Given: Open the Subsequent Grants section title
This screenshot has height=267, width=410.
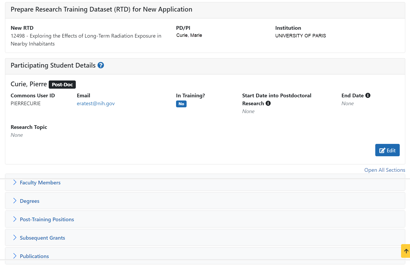Looking at the screenshot, I should (42, 238).
